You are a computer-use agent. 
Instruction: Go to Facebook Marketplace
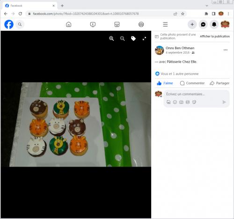[x=117, y=24]
